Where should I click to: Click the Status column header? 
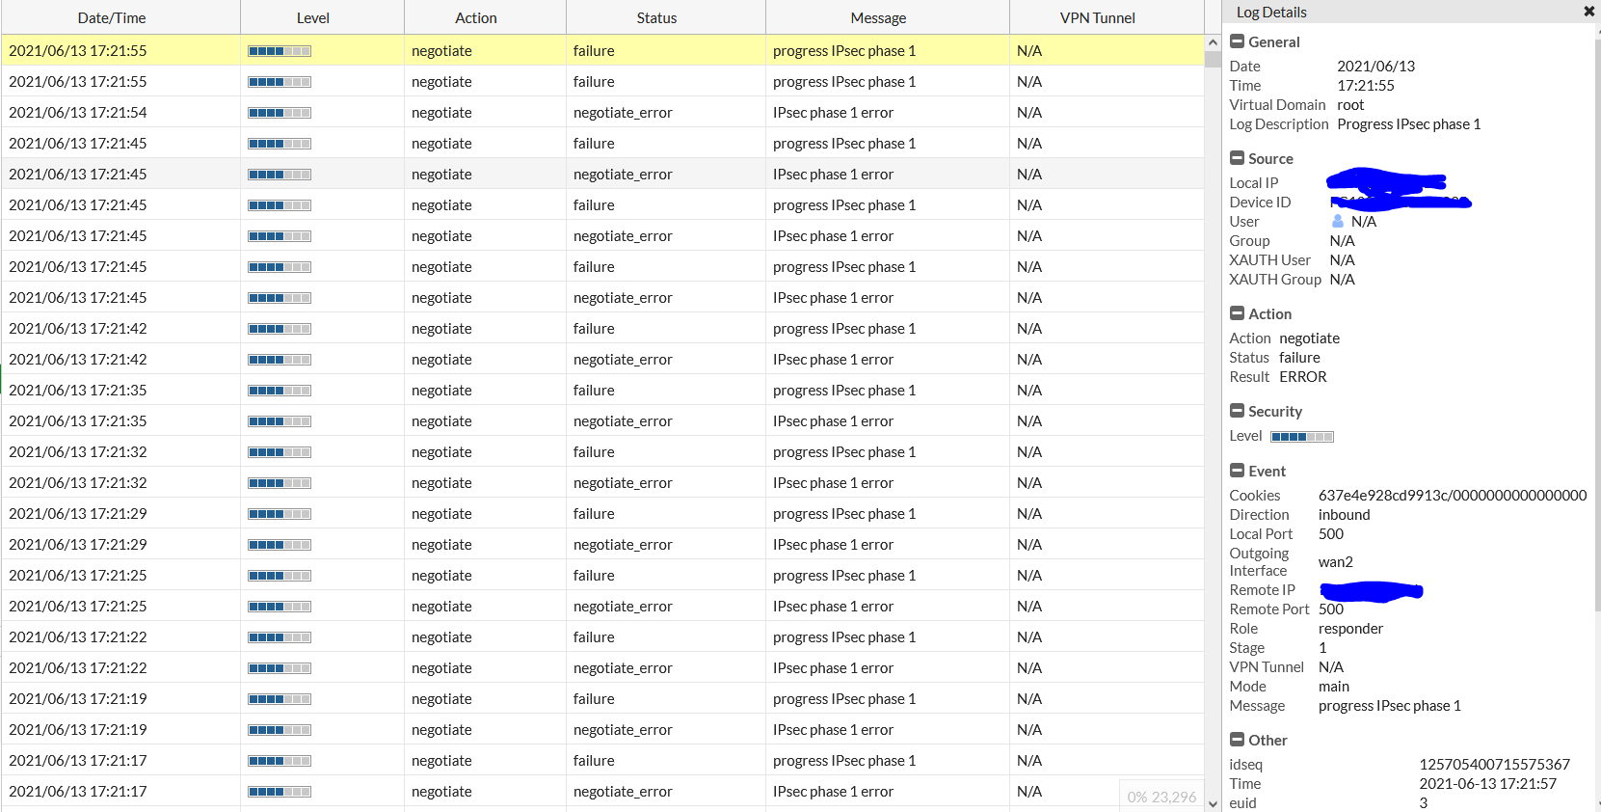(x=656, y=17)
